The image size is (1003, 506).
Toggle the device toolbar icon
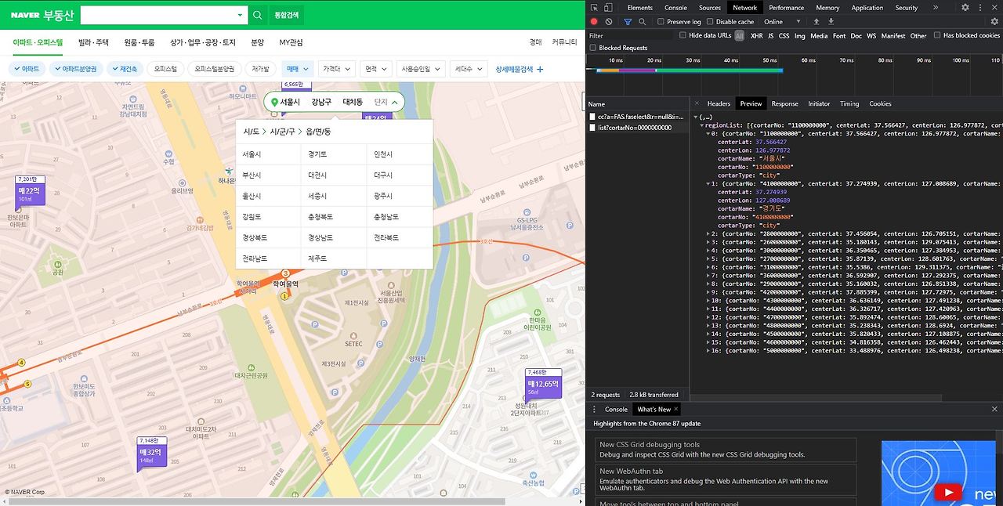coord(609,7)
